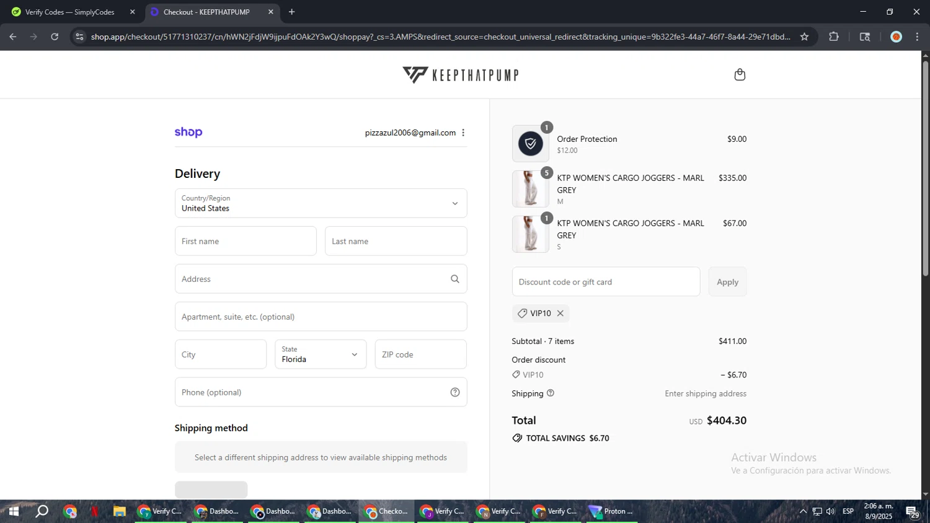930x523 pixels.
Task: Open the Windows Start menu
Action: [14, 511]
